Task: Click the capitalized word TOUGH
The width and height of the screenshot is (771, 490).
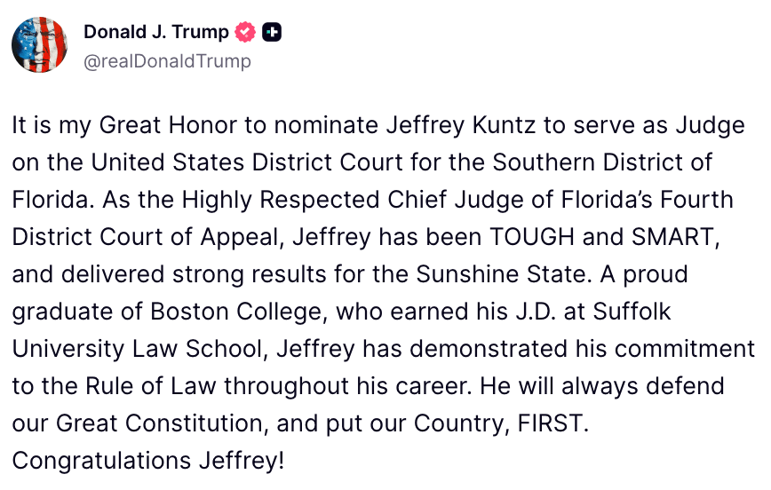Action: pyautogui.click(x=532, y=237)
